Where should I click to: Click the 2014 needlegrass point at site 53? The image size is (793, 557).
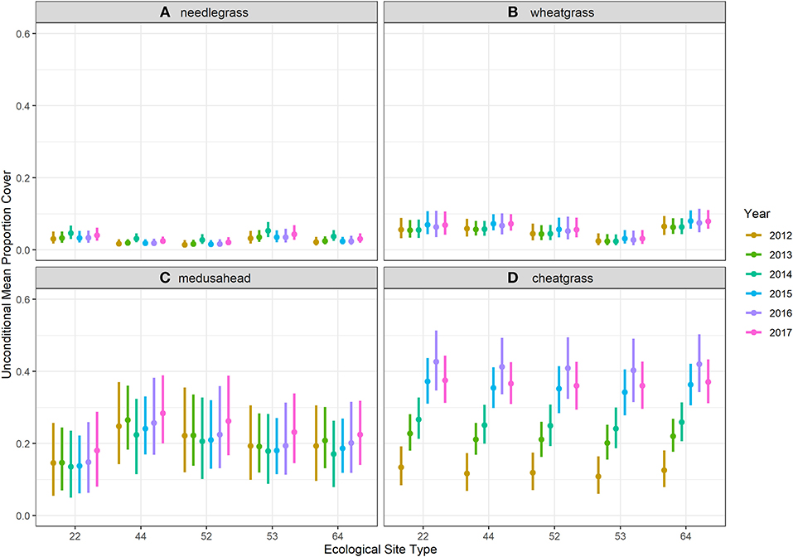[268, 230]
